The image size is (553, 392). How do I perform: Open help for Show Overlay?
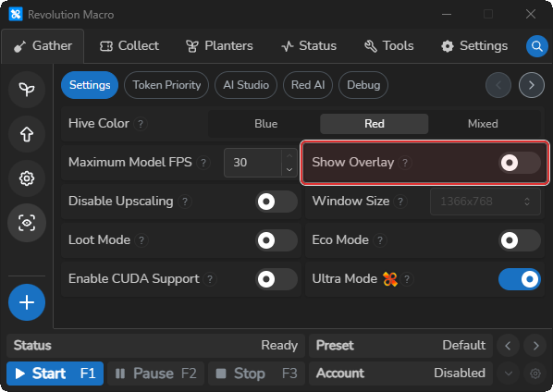click(405, 163)
